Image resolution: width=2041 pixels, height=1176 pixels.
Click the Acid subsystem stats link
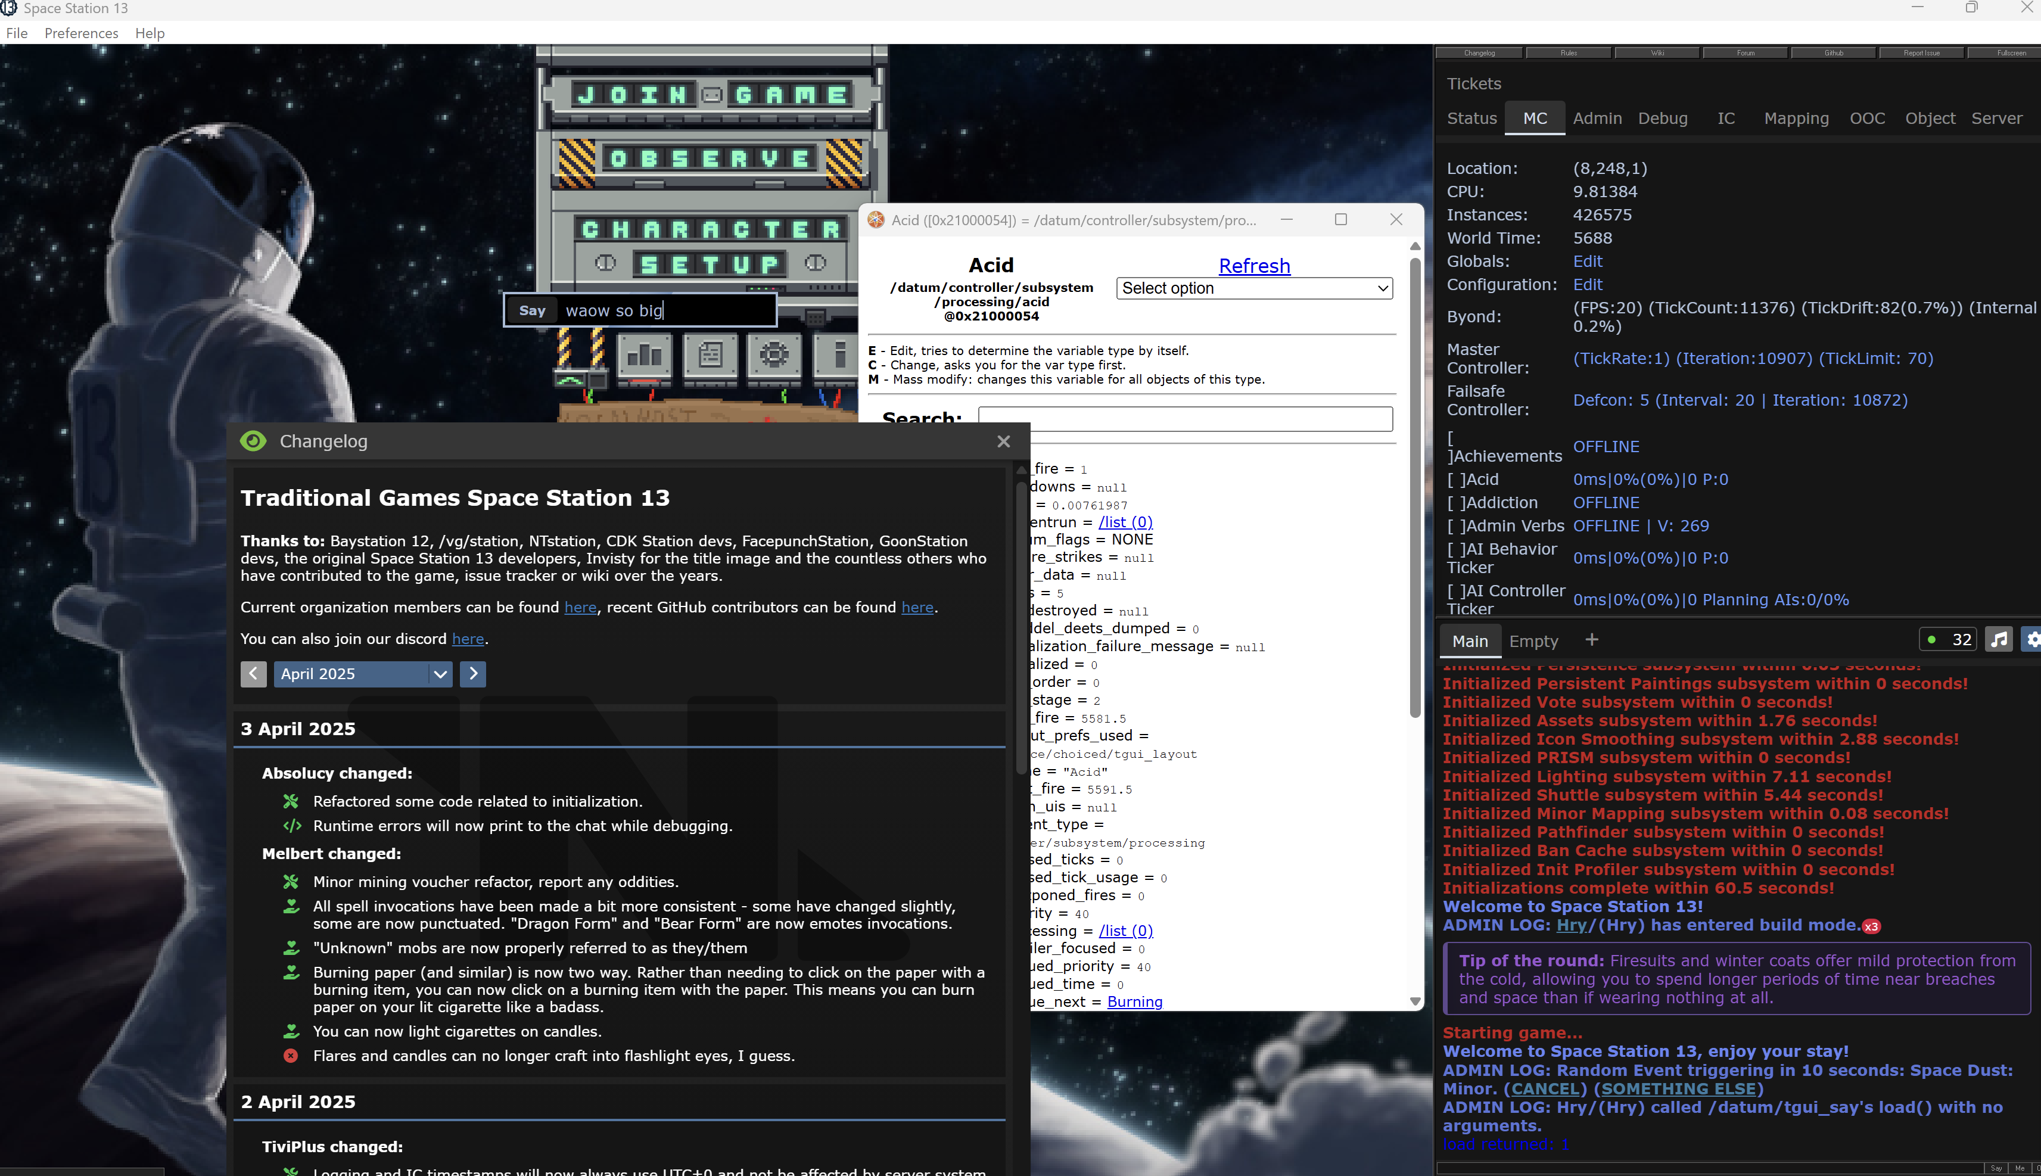pyautogui.click(x=1650, y=479)
